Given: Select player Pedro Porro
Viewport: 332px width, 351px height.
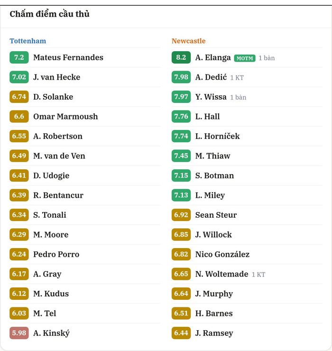Looking at the screenshot, I should pyautogui.click(x=56, y=254).
